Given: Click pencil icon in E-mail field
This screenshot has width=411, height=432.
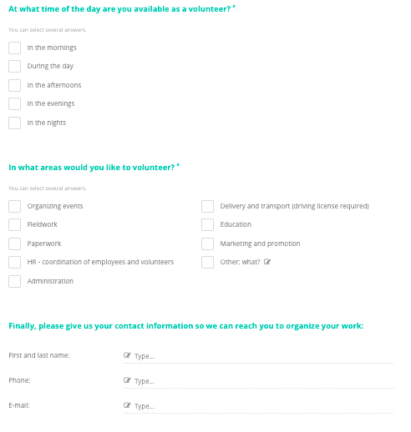Looking at the screenshot, I should pyautogui.click(x=127, y=405).
